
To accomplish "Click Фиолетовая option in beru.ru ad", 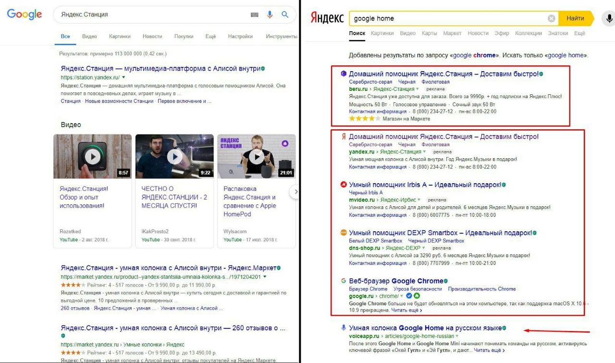I will click(x=436, y=82).
